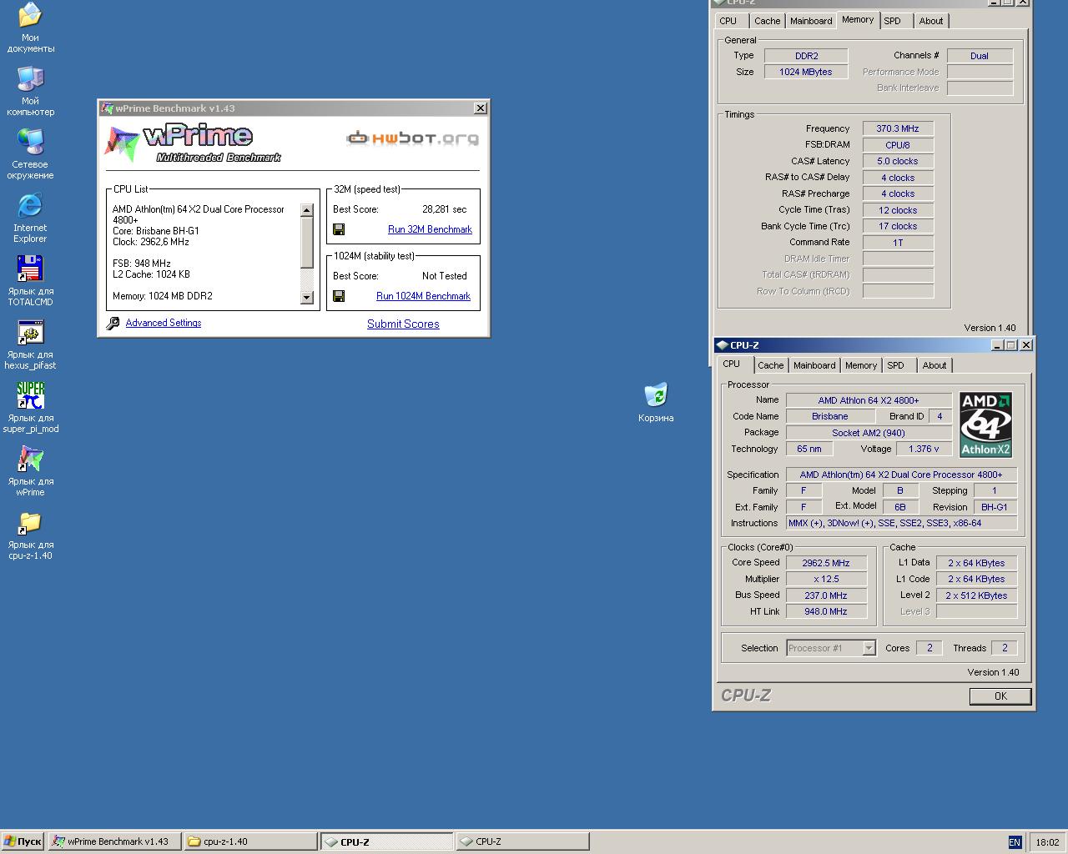Viewport: 1068px width, 854px height.
Task: Click the Code Name value Brisbane
Action: click(x=830, y=416)
